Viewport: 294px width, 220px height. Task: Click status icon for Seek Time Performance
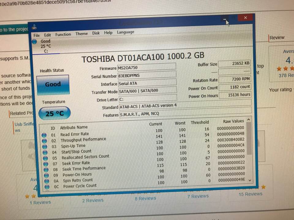[x=46, y=170]
